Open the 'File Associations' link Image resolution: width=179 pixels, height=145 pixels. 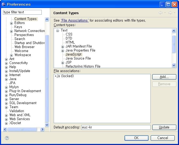(75, 20)
